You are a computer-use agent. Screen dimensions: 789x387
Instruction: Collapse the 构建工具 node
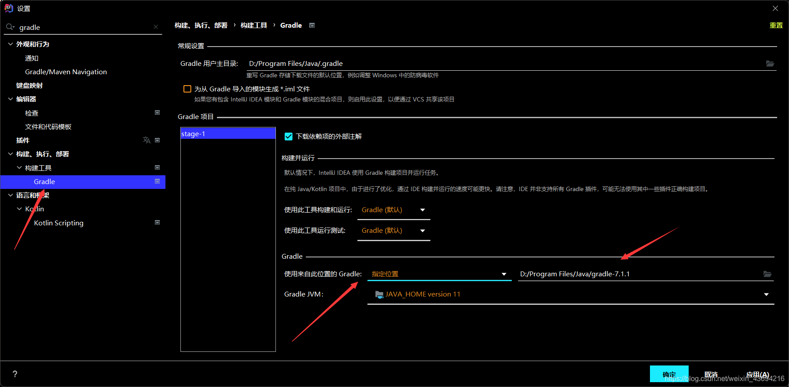click(x=19, y=168)
